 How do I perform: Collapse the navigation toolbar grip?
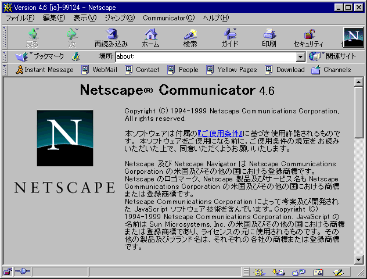click(5, 37)
